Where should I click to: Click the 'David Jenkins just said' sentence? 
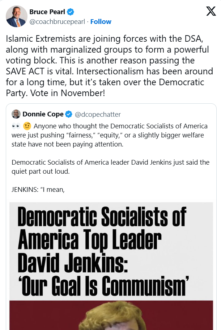click(x=110, y=167)
